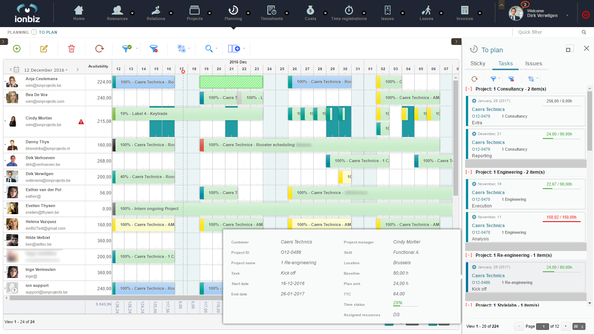Open the Projects menu dropdown arrow
Screen dimensions: 594x334
(209, 13)
